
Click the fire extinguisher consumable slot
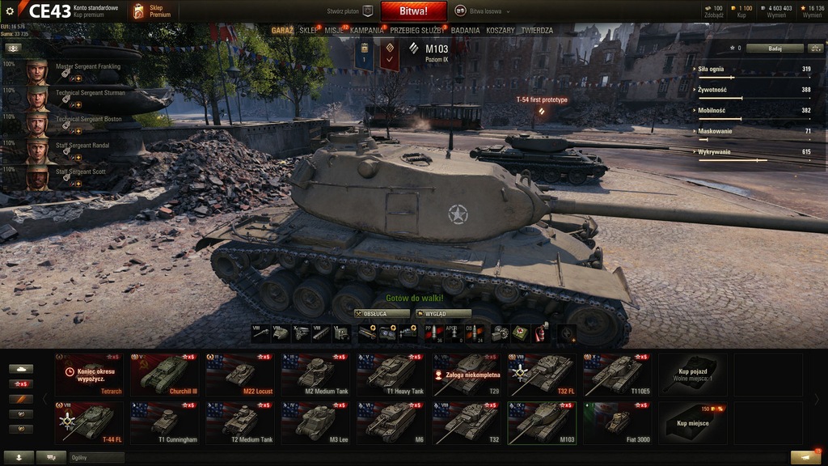click(541, 333)
